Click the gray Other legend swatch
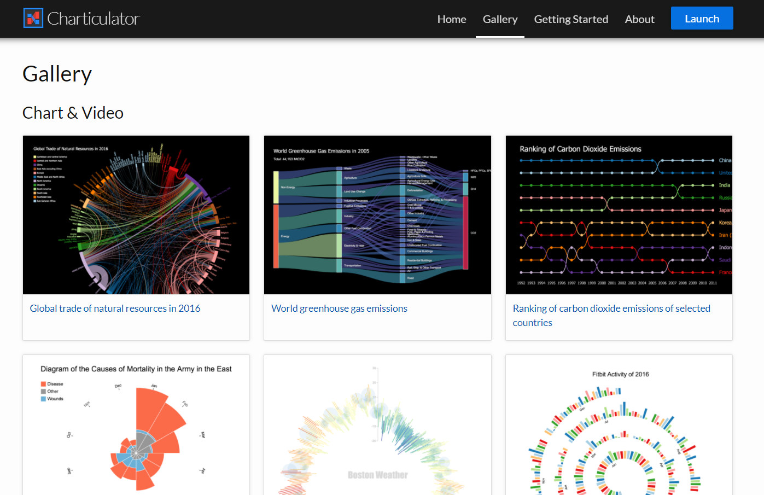The height and width of the screenshot is (495, 764). tap(43, 392)
